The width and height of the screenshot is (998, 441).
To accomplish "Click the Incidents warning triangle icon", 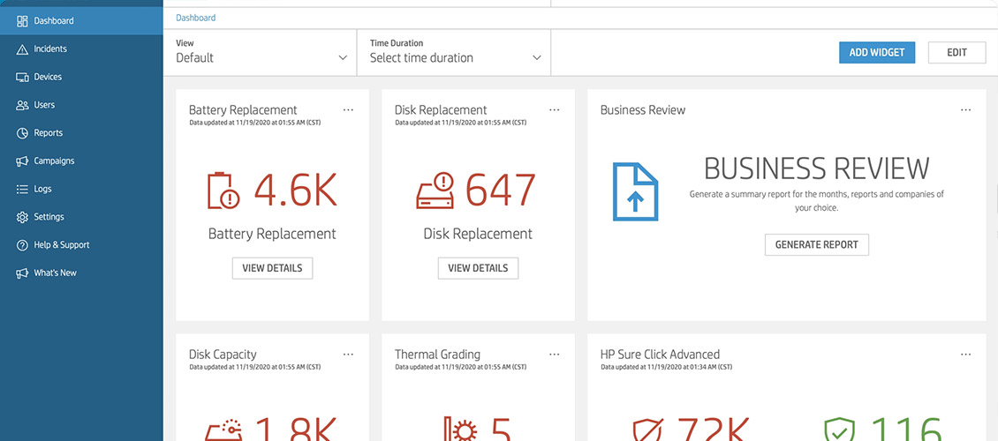I will pyautogui.click(x=22, y=49).
